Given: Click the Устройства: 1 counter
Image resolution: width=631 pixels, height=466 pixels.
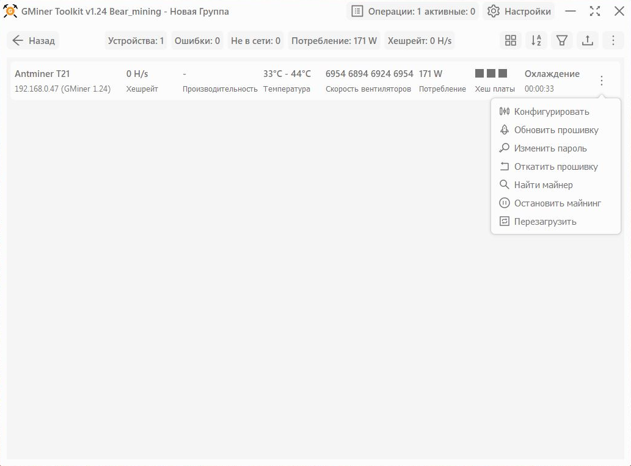Looking at the screenshot, I should click(136, 41).
